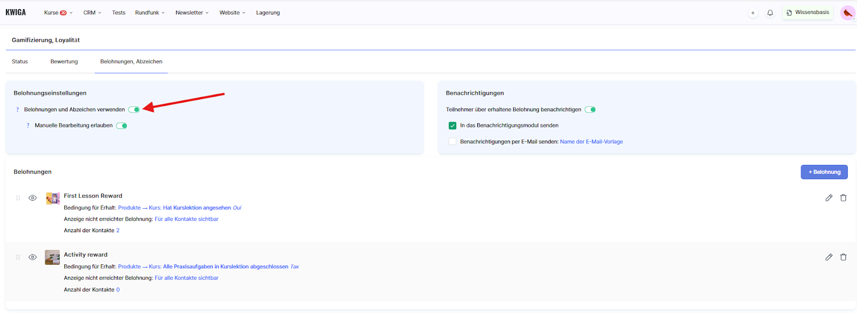The image size is (857, 335).
Task: Toggle Belohnungen und Abzeichen verwenden switch
Action: (134, 110)
